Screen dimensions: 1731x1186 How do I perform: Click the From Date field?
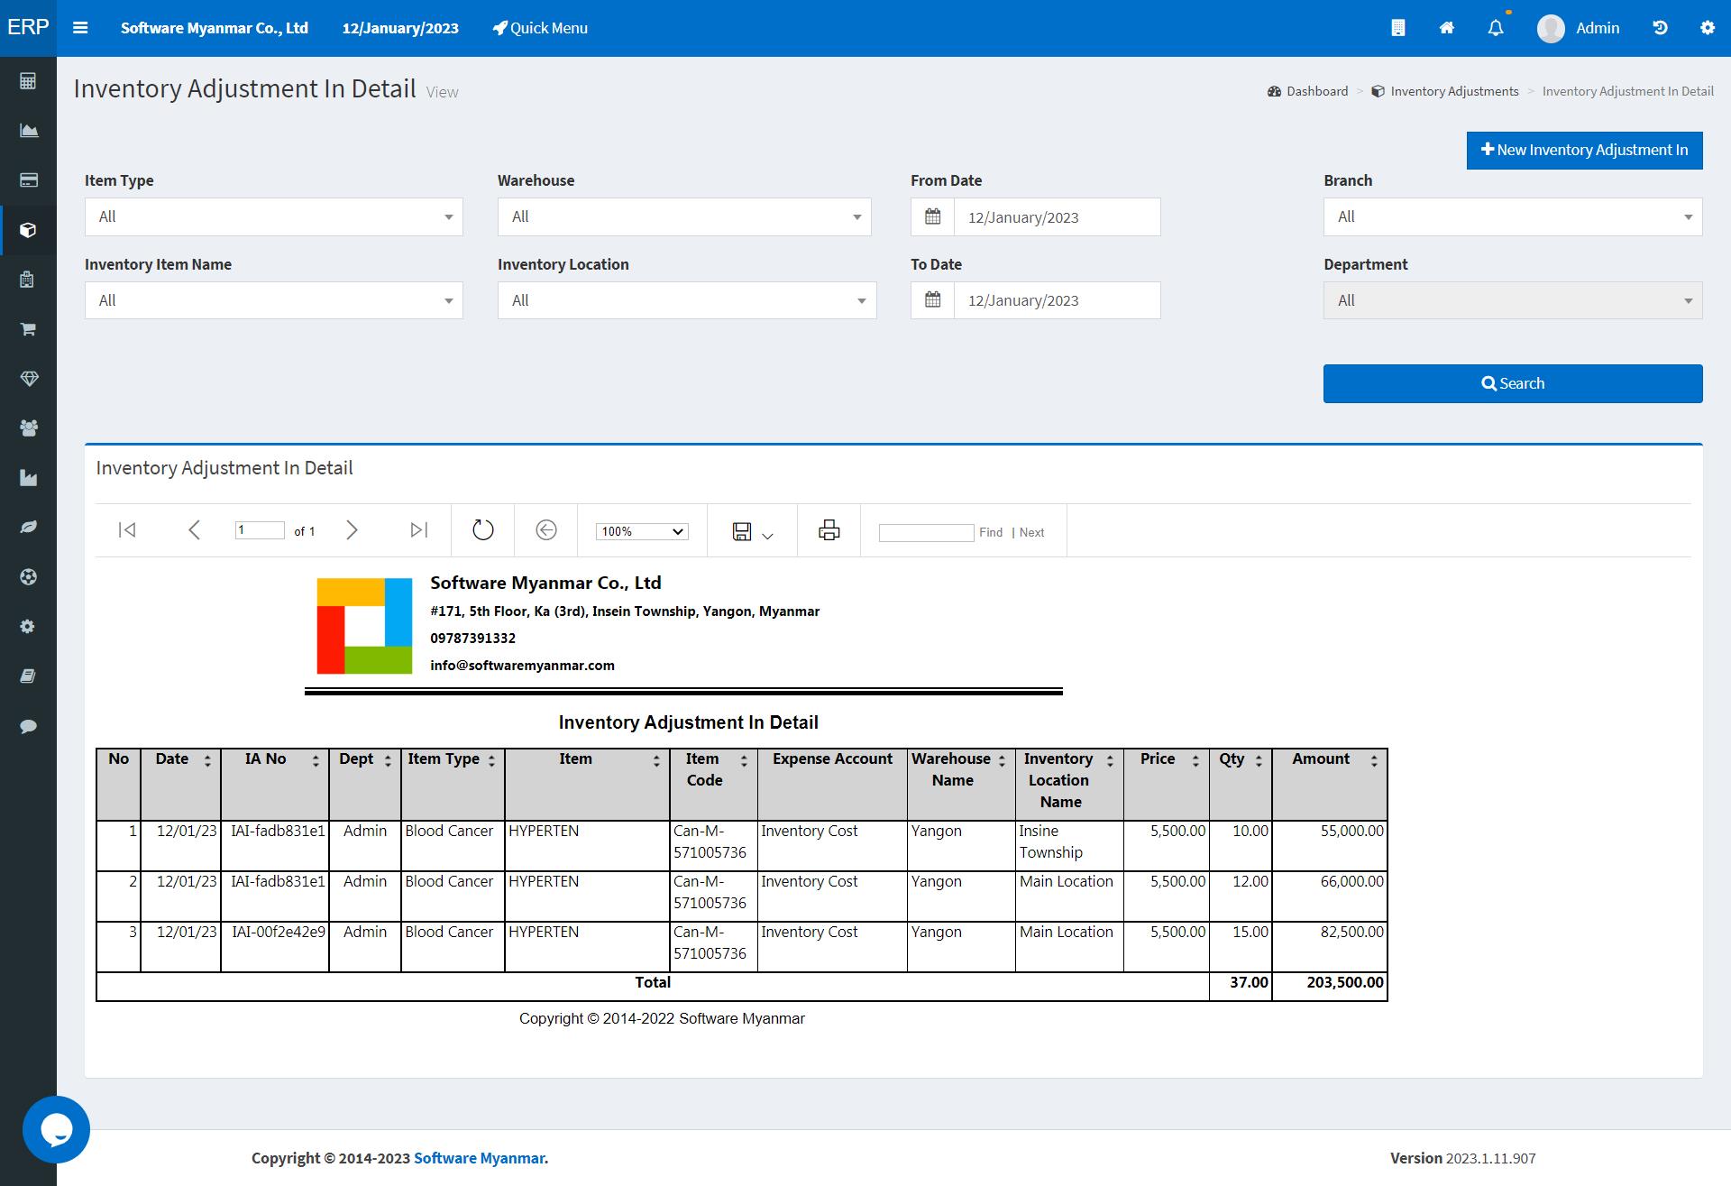(x=1058, y=217)
